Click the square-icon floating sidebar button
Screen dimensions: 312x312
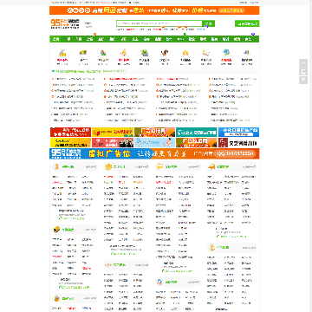tap(303, 71)
